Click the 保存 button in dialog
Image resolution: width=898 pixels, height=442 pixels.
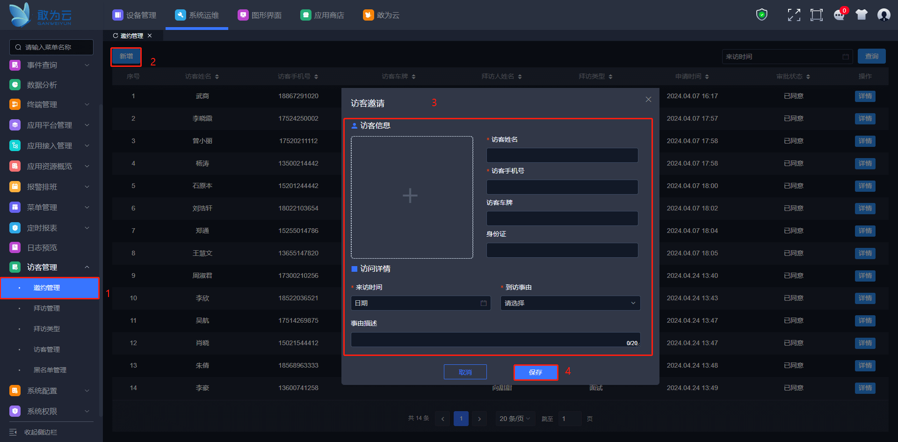536,372
